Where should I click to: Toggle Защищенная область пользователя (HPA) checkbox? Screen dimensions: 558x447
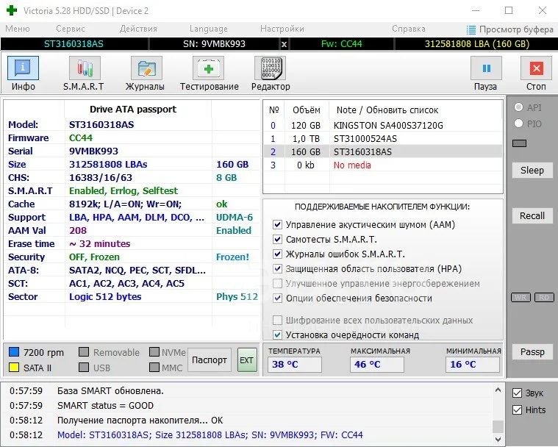[x=277, y=268]
